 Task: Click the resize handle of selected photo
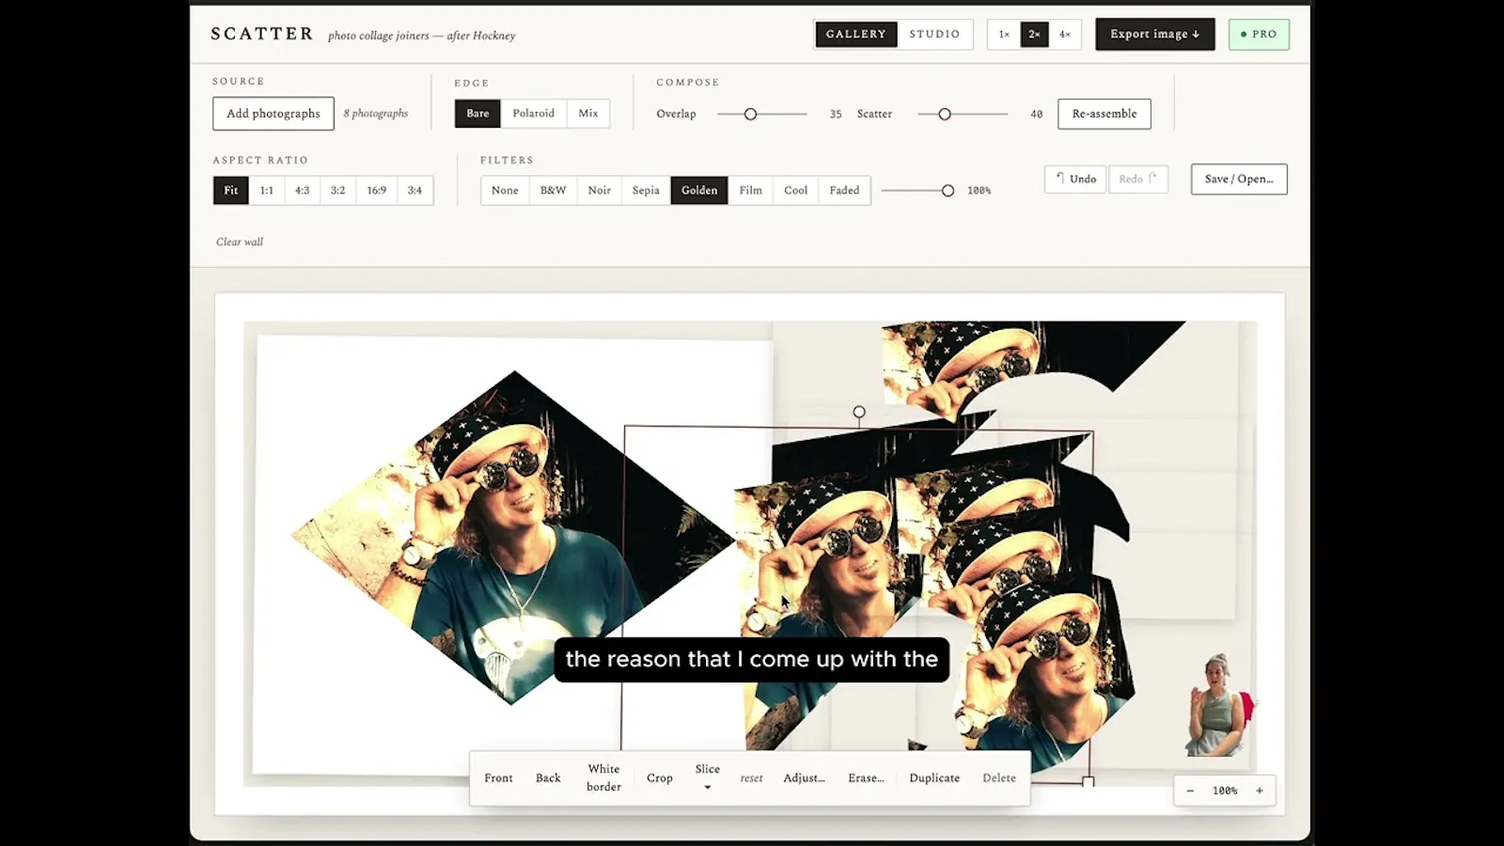coord(1089,782)
